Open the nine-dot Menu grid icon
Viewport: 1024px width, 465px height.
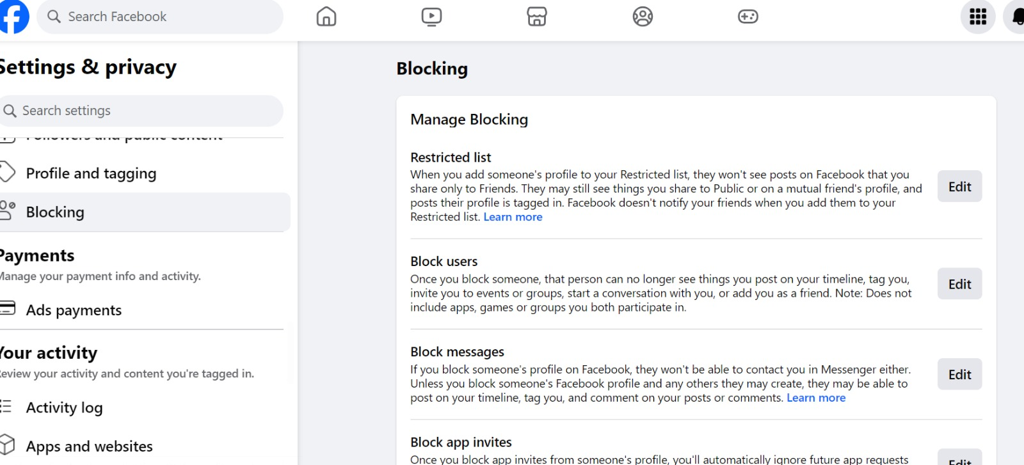tap(977, 17)
